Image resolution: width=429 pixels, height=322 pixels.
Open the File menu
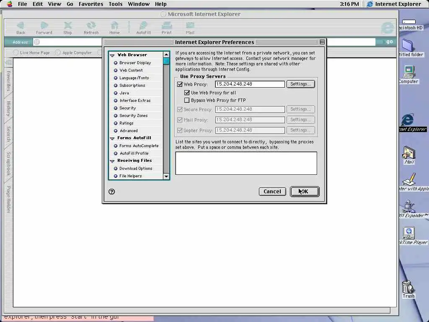(23, 4)
